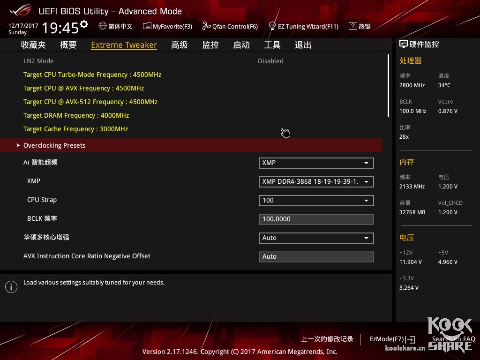Expand Overclocking Presets submenu
480x360 pixels.
point(54,145)
